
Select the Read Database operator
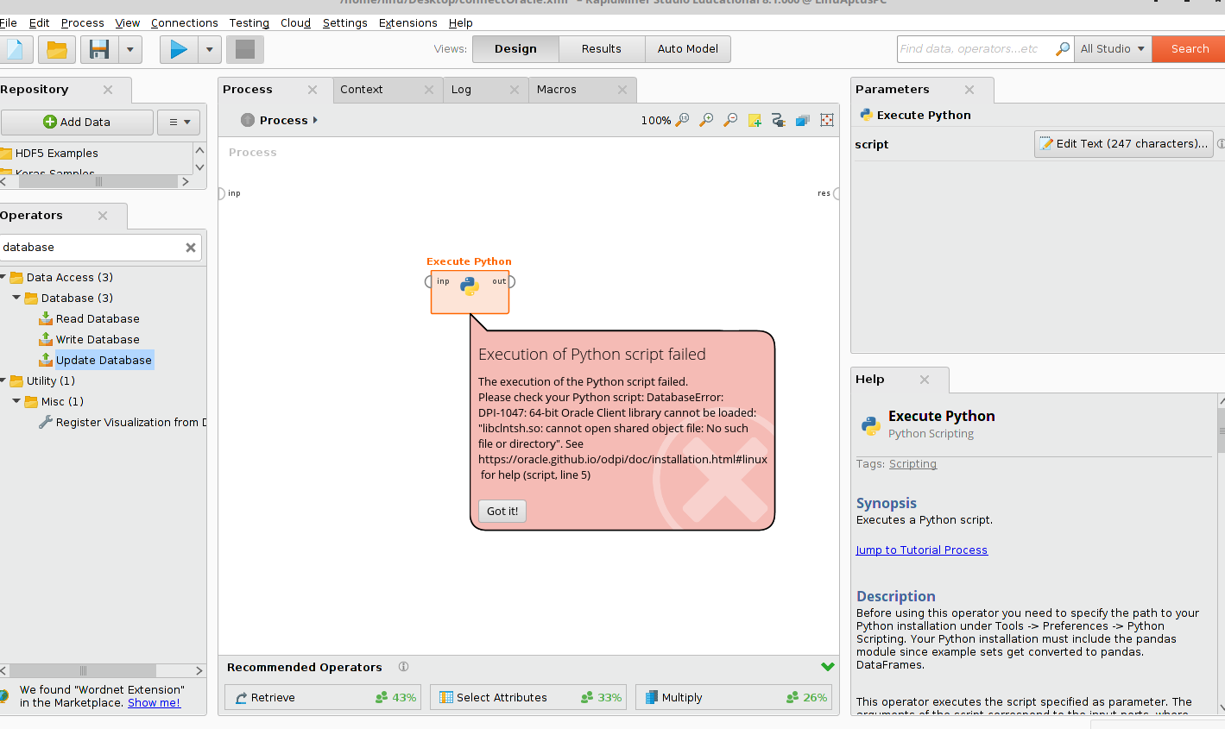89,318
